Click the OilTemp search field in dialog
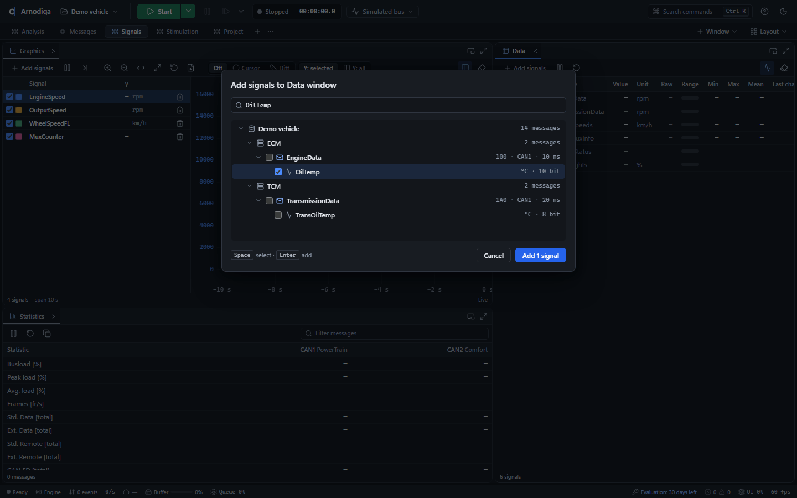Screen dimensions: 797x498 point(398,105)
